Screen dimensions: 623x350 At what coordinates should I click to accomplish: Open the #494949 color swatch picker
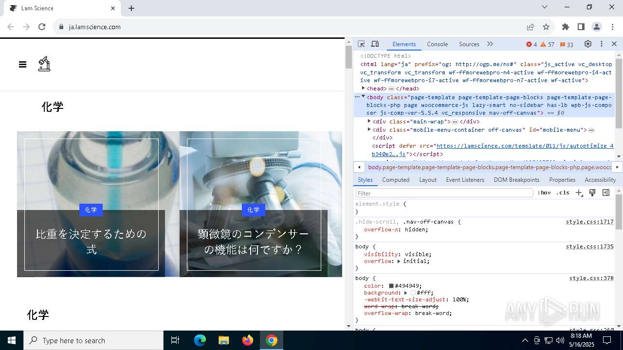tap(391, 286)
